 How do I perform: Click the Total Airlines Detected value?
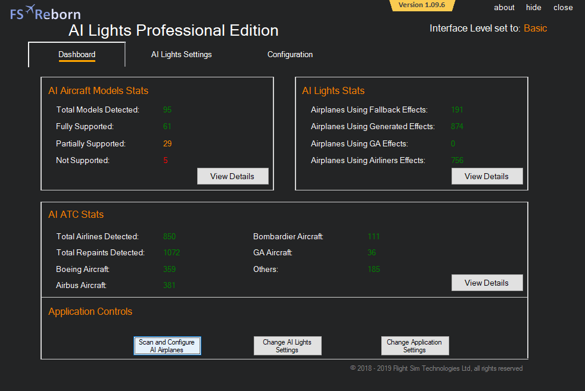point(169,236)
